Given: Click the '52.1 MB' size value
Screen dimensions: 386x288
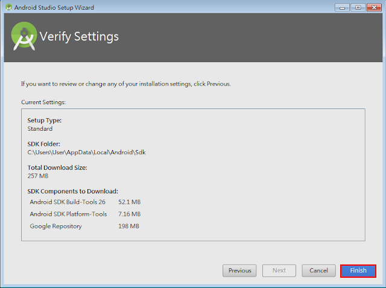Looking at the screenshot, I should (130, 202).
